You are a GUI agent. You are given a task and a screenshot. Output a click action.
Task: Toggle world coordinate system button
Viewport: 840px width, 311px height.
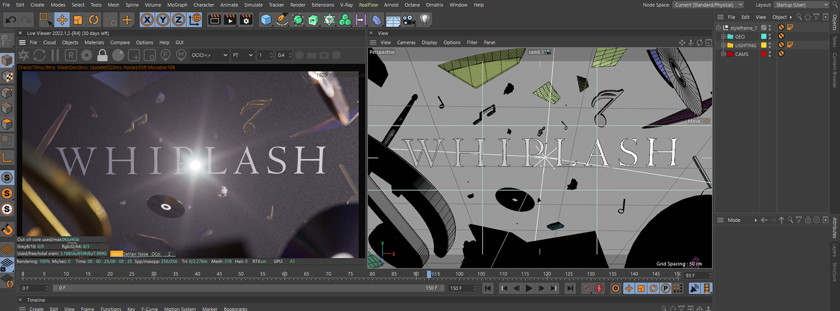[195, 20]
